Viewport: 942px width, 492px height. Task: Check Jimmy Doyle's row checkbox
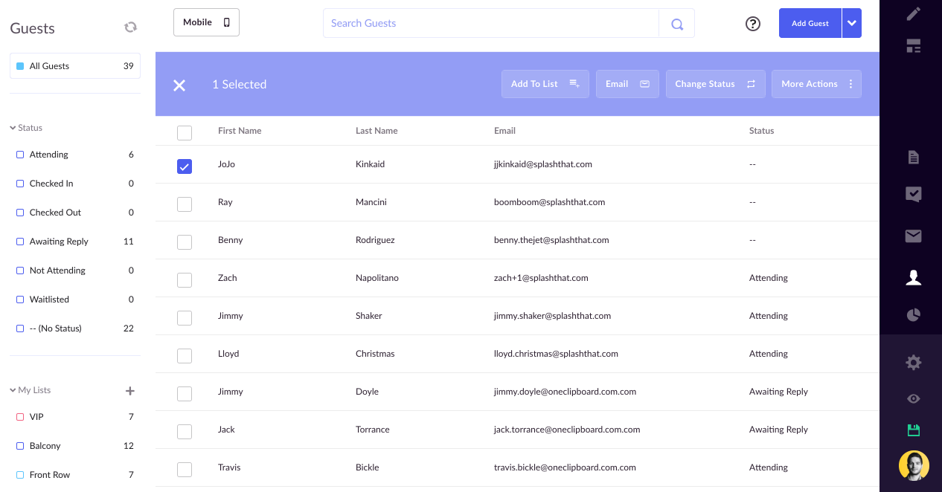click(x=185, y=394)
